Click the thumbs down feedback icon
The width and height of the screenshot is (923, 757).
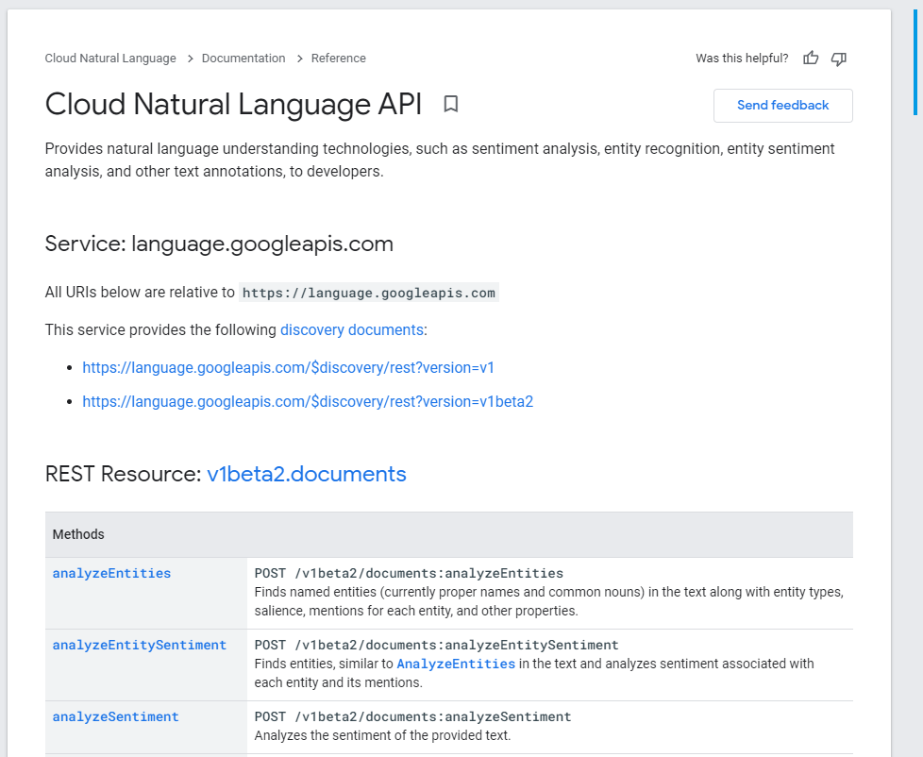(838, 58)
